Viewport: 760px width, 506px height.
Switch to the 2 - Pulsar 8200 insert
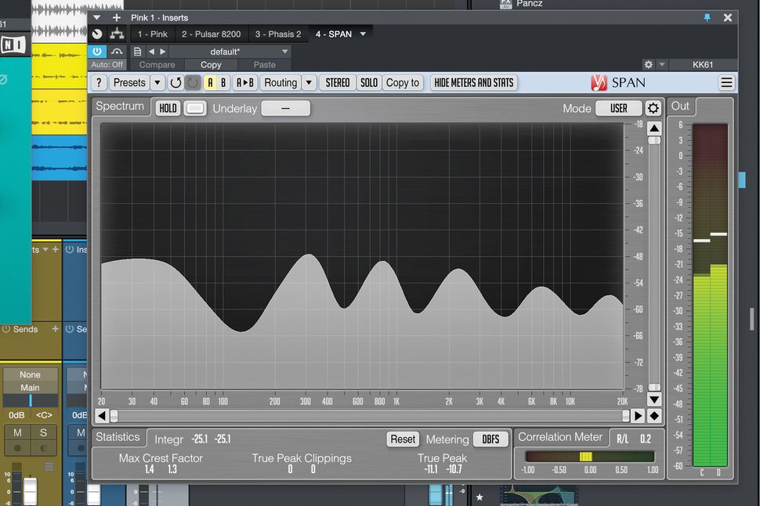pos(211,34)
